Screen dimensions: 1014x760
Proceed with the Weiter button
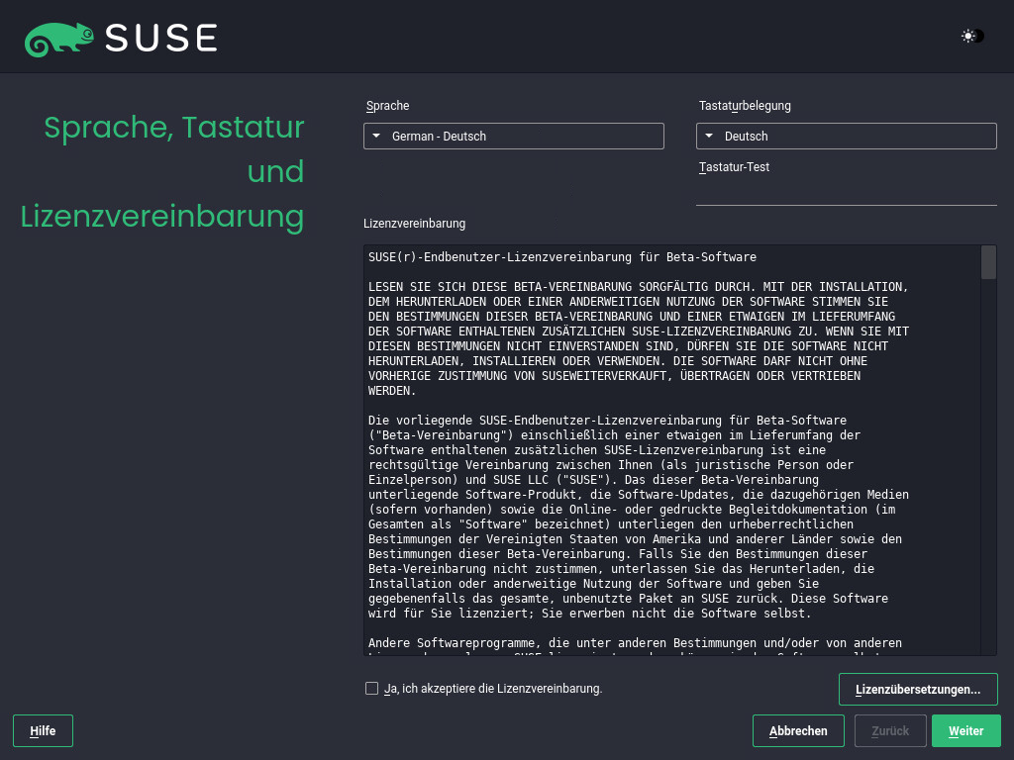coord(965,731)
